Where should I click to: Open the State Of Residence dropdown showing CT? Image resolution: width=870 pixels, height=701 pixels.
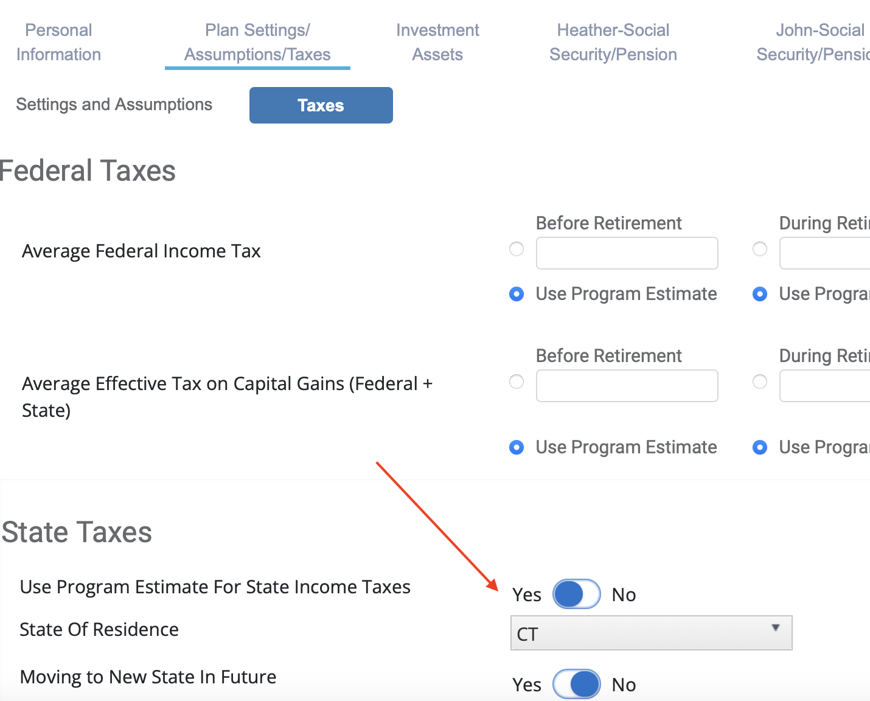click(650, 633)
